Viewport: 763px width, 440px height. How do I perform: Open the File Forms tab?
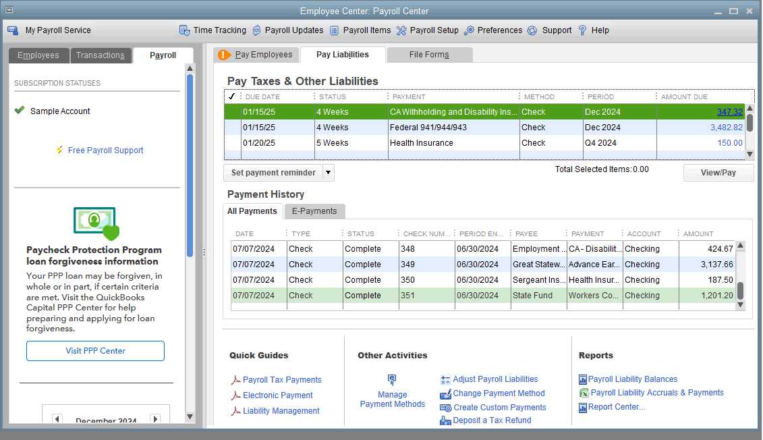pyautogui.click(x=429, y=55)
